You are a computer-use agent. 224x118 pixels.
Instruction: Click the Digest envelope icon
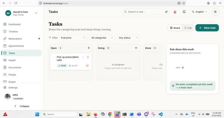coord(5,82)
